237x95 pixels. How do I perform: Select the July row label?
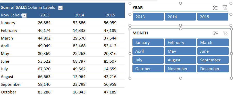click(4, 69)
